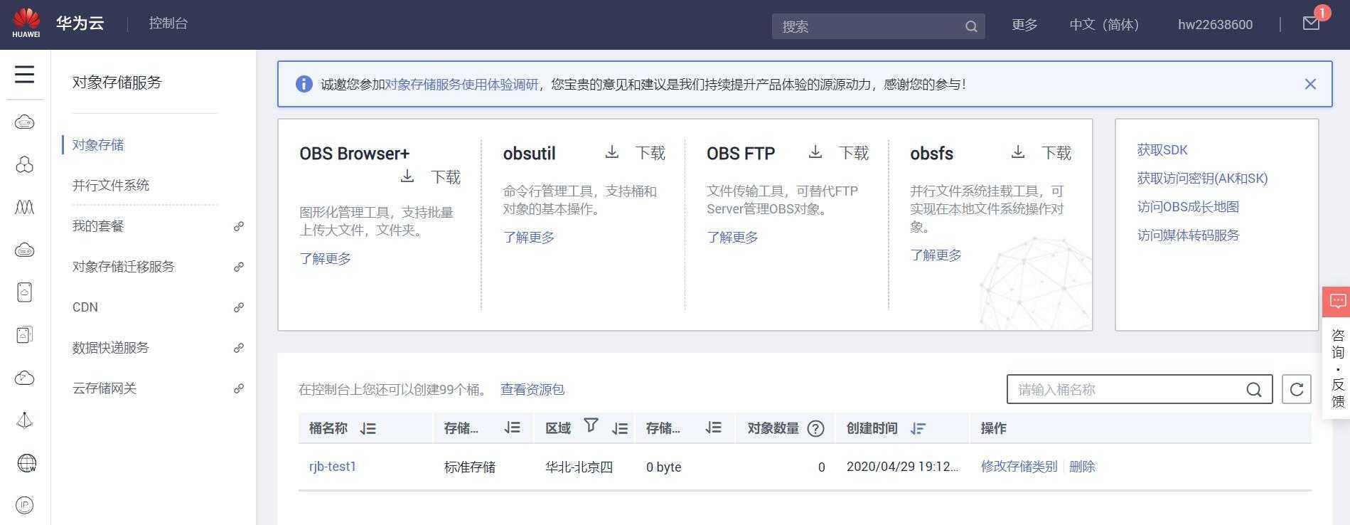The width and height of the screenshot is (1350, 525).
Task: Select 并行文件系统 in the sidebar
Action: tap(111, 185)
